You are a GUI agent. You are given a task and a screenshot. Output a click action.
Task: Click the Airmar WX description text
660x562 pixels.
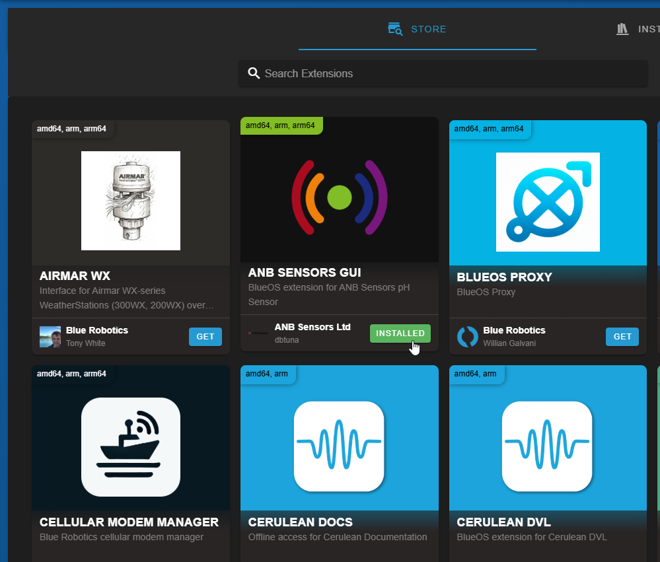tap(127, 298)
